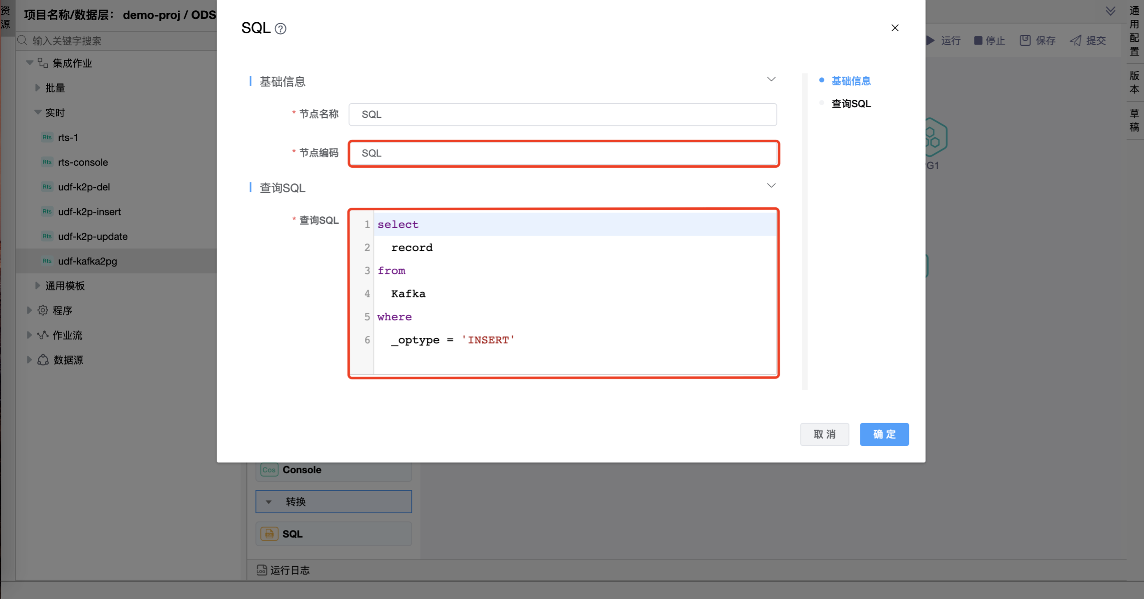Open the run log (运行日志) icon
Screen dimensions: 1144x599
point(261,570)
